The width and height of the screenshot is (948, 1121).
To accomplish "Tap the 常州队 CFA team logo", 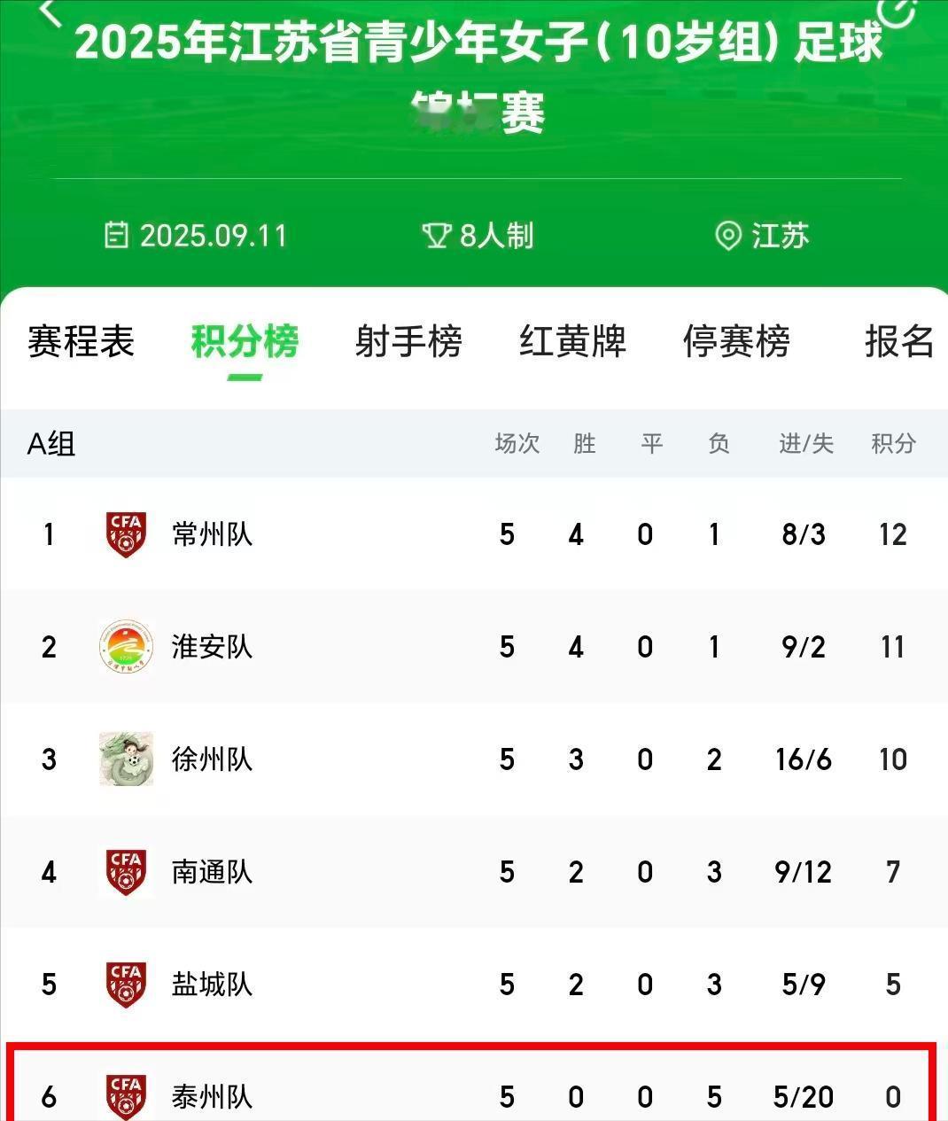I will point(126,534).
